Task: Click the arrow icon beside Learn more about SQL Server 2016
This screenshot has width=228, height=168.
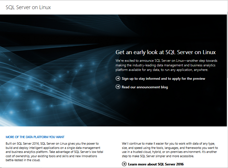Action: point(124,164)
